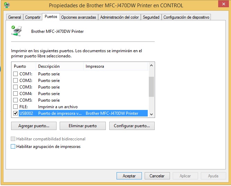231x186 pixels.
Task: Click the printer icon in the title bar
Action: (7, 5)
